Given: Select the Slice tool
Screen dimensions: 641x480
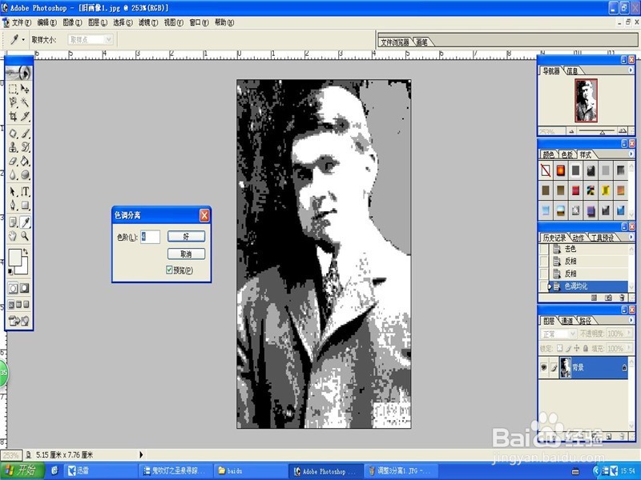Looking at the screenshot, I should click(x=25, y=116).
